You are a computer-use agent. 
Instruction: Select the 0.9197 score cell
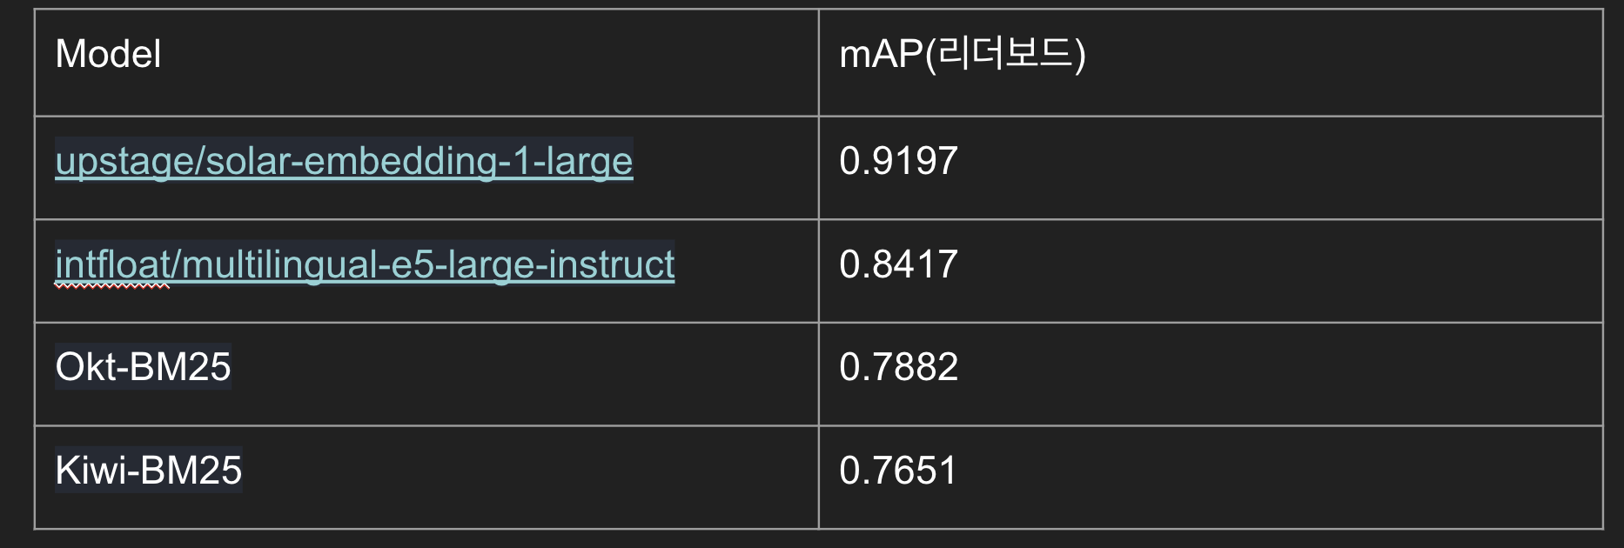tap(1211, 168)
